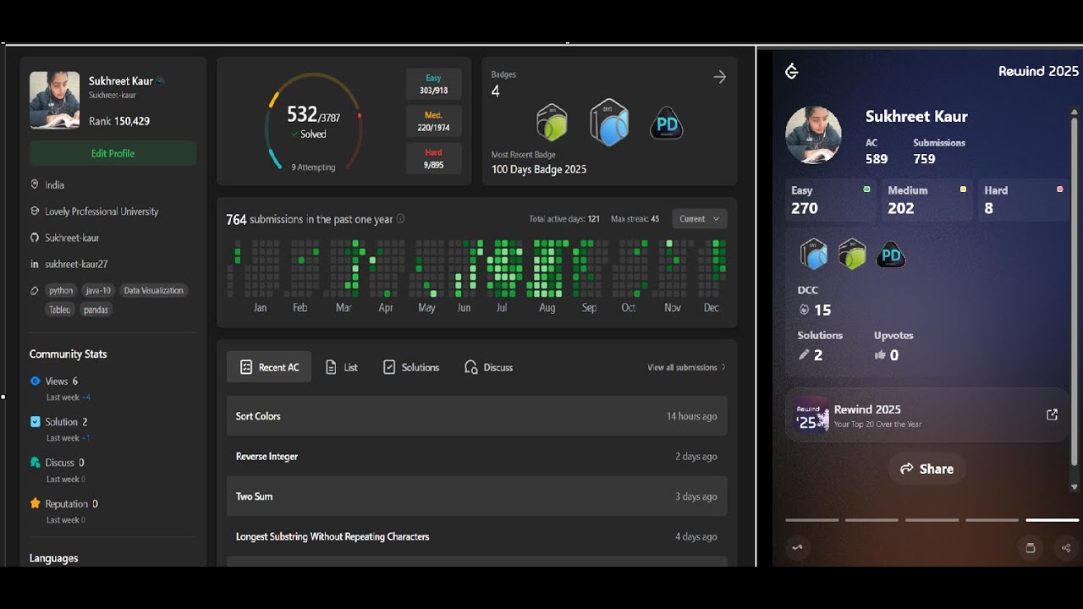Open the GitHub icon next to Sukhreet-kaur

click(35, 238)
